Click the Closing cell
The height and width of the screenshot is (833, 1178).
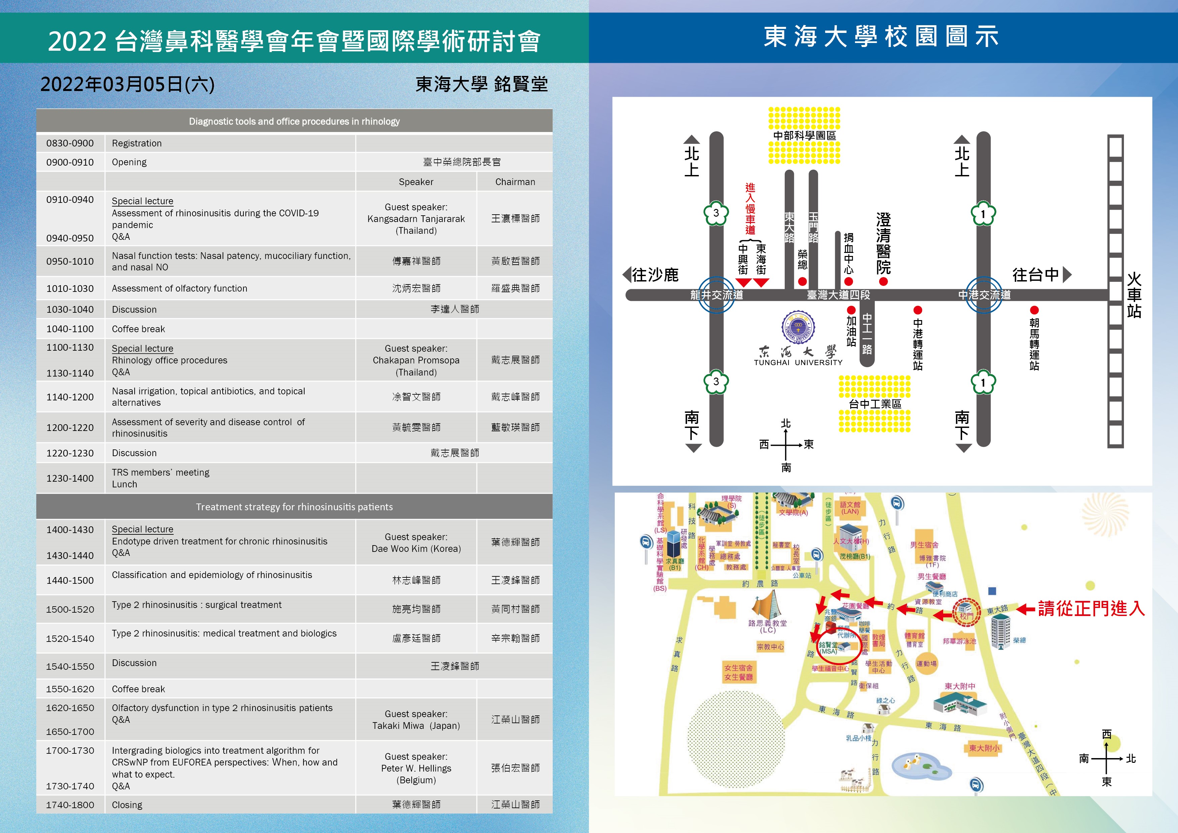[x=230, y=805]
